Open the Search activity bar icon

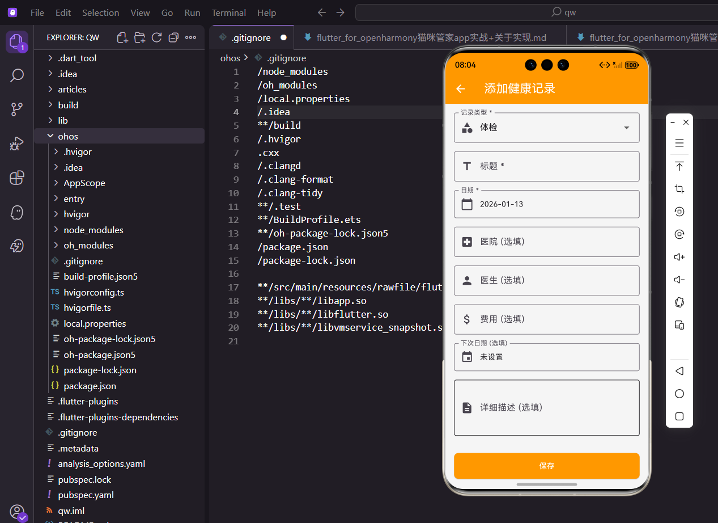pos(17,75)
